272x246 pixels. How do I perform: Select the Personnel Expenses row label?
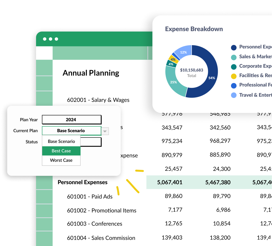83,182
